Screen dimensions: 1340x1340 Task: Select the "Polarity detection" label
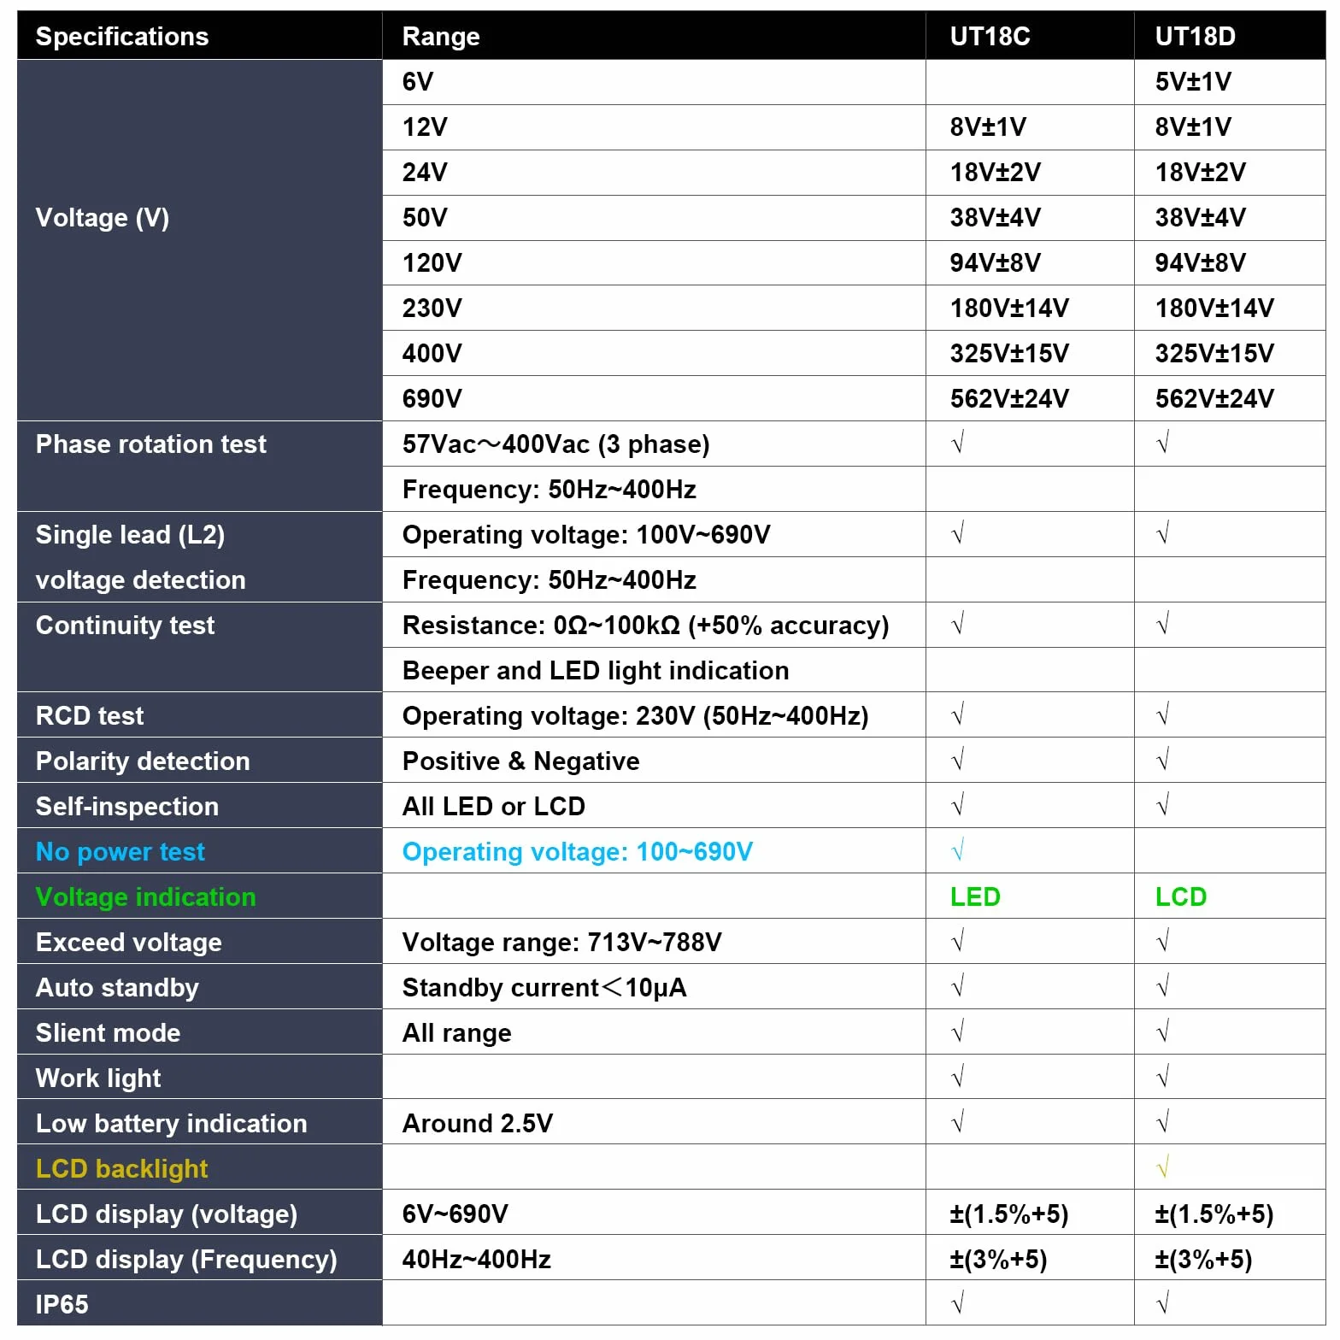click(143, 761)
